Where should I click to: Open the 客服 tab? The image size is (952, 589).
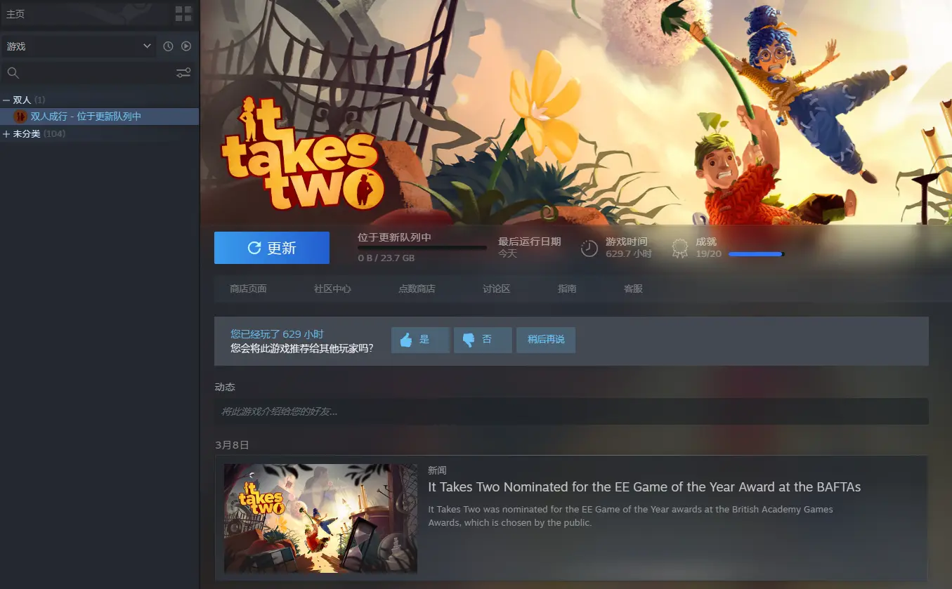[x=633, y=289]
